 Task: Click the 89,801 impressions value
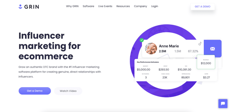pyautogui.click(x=185, y=77)
